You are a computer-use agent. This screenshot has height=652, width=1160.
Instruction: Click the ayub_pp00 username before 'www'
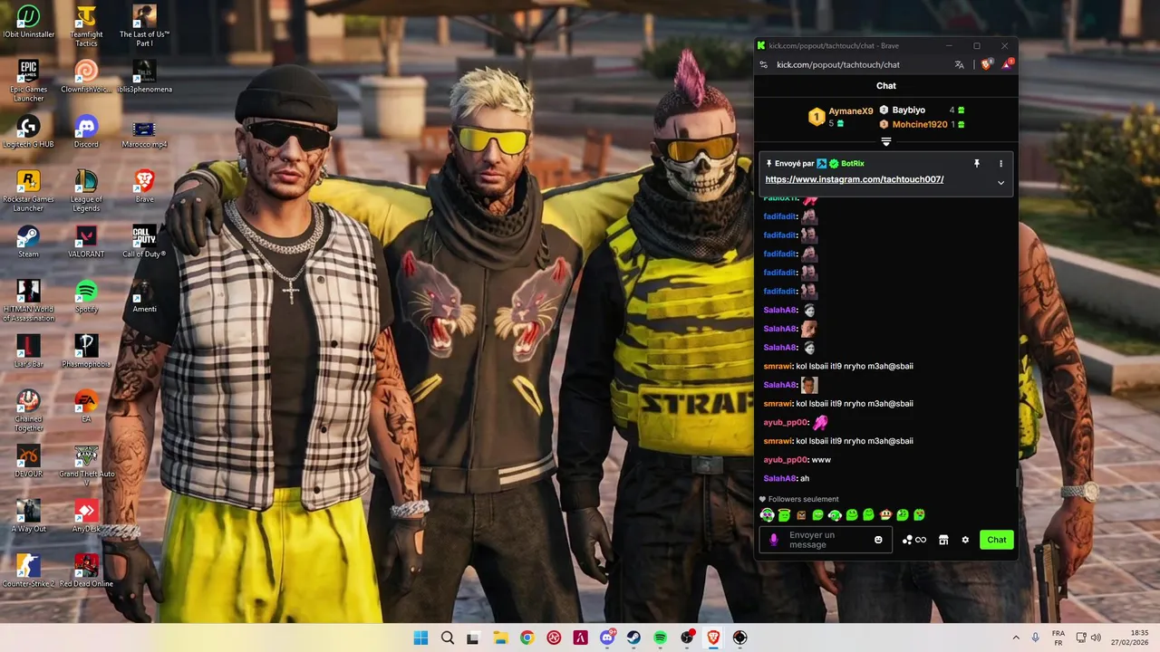pos(786,460)
